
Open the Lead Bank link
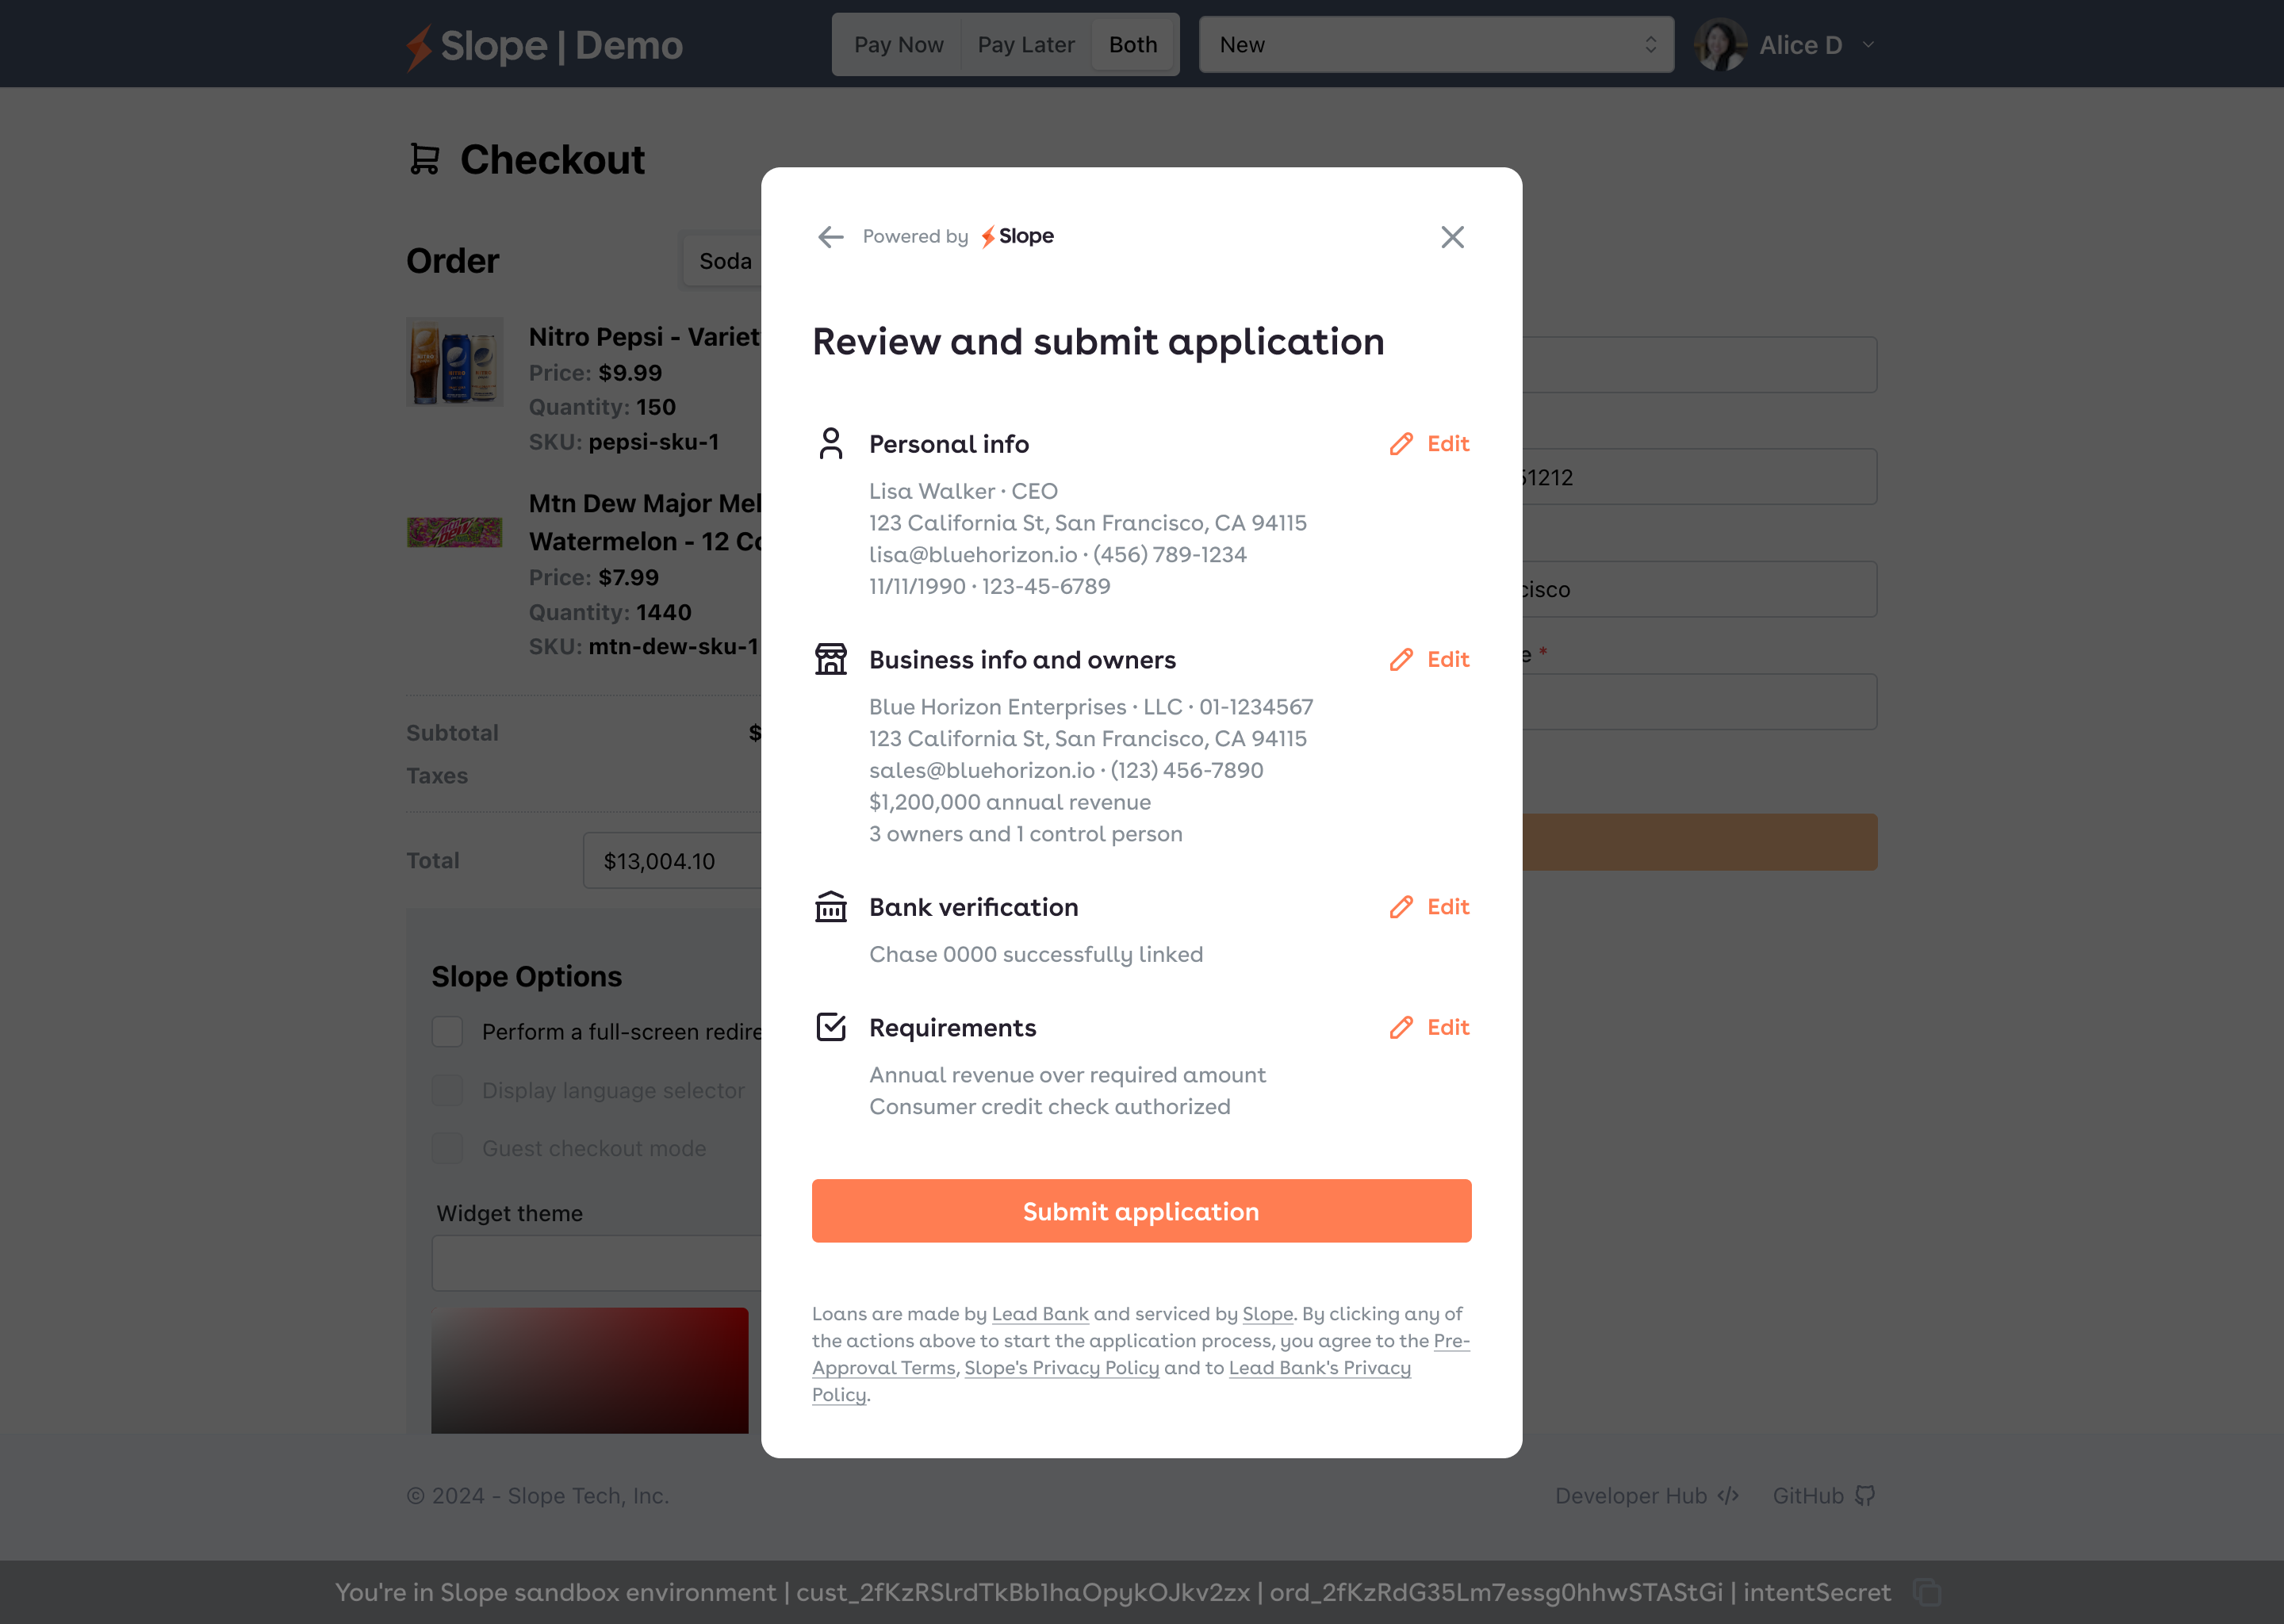tap(1039, 1314)
